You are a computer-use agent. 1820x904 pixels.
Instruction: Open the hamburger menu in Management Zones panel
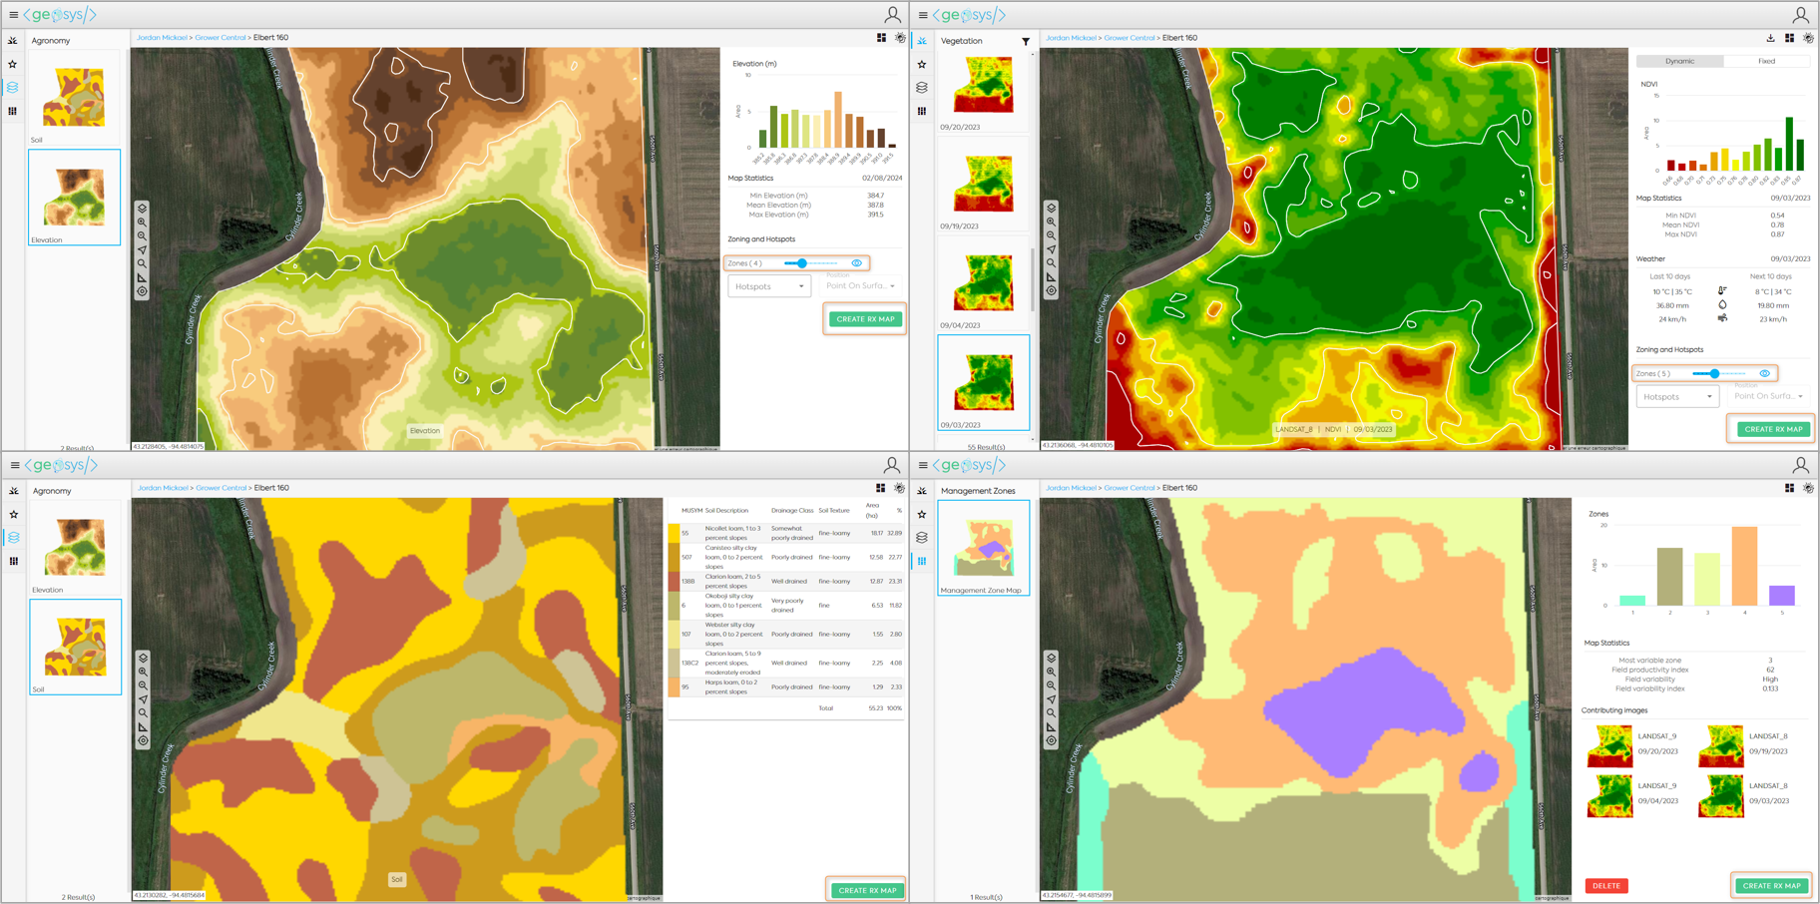tap(923, 466)
